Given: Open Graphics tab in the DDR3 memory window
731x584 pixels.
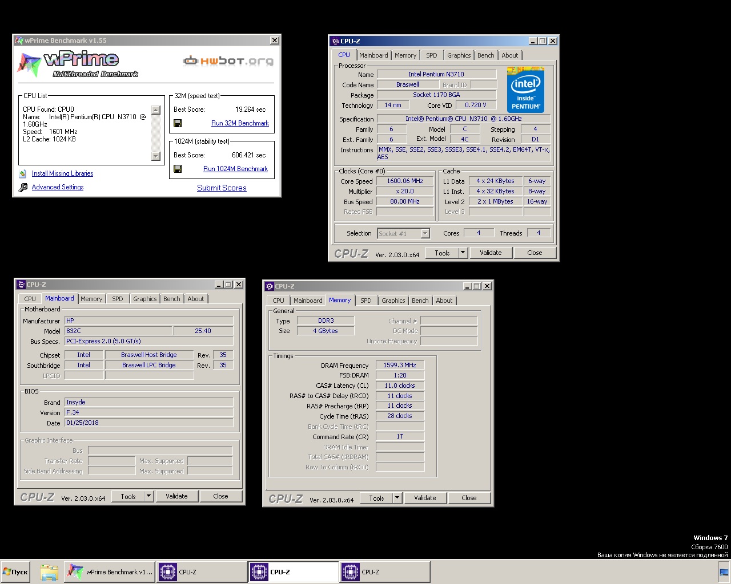Looking at the screenshot, I should 393,301.
